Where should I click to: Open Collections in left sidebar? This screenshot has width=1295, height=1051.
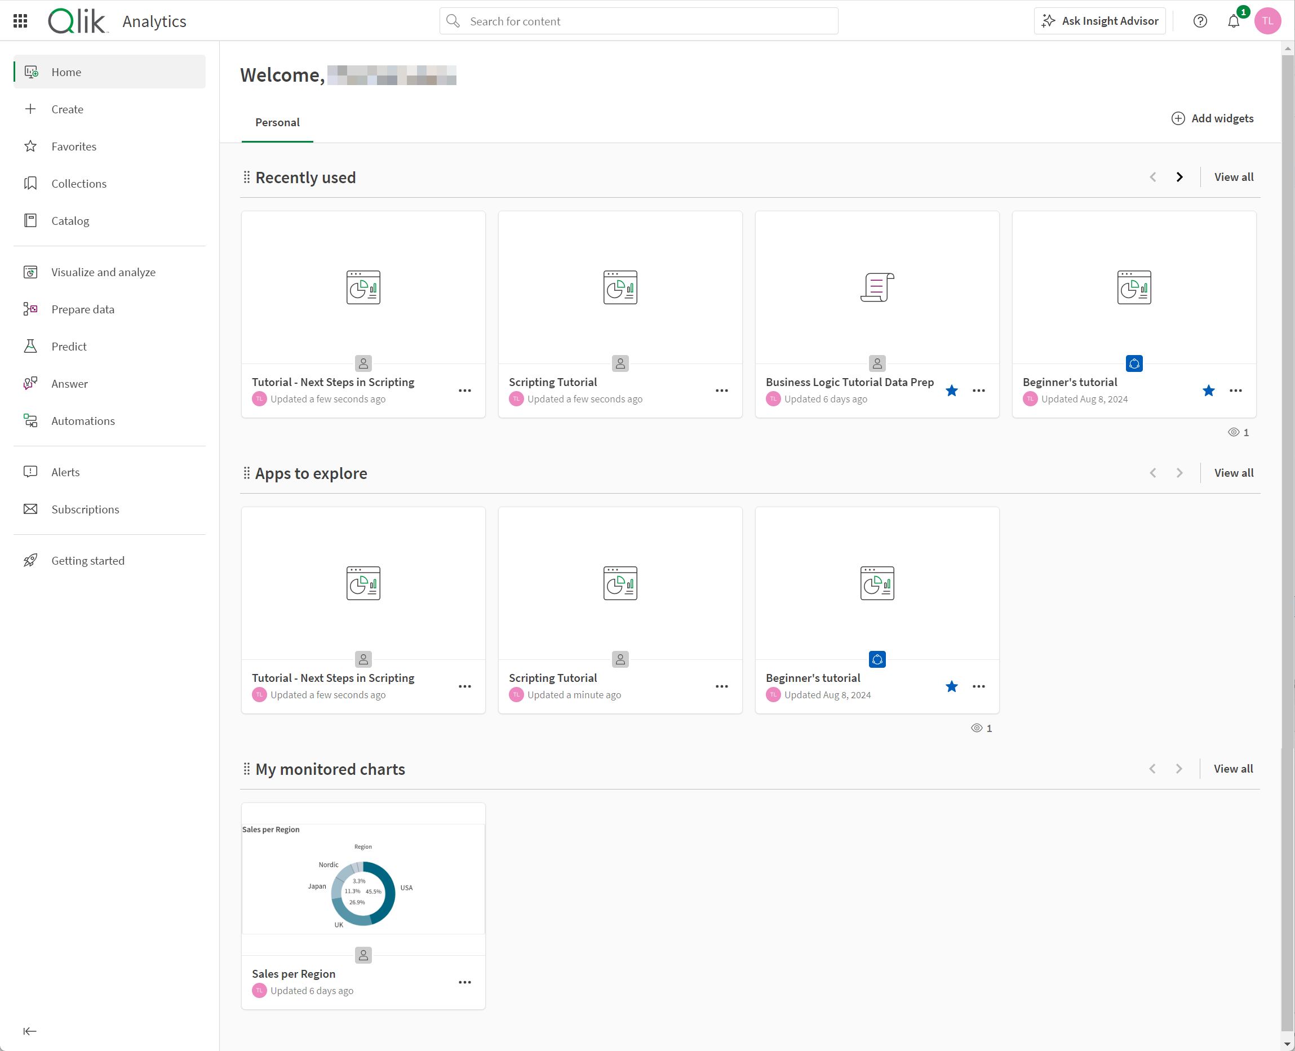point(78,183)
